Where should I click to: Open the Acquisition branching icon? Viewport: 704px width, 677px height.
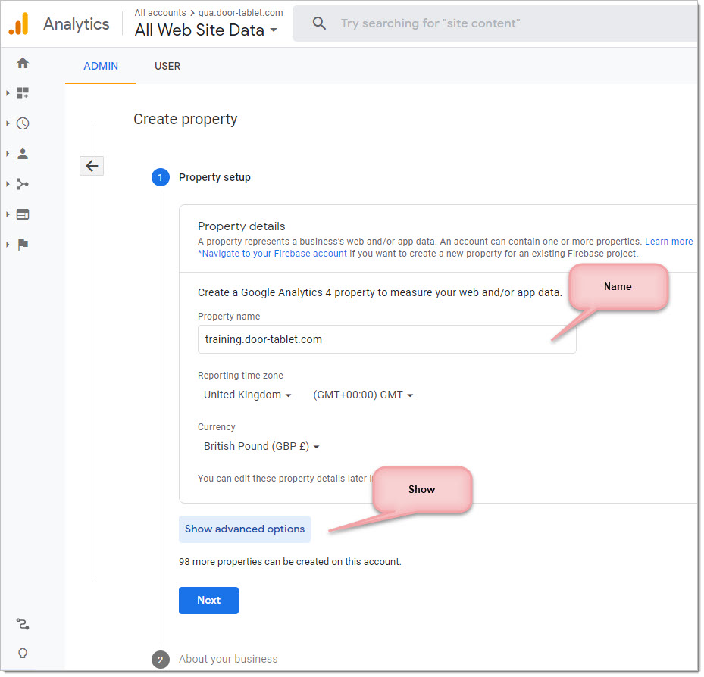point(23,184)
